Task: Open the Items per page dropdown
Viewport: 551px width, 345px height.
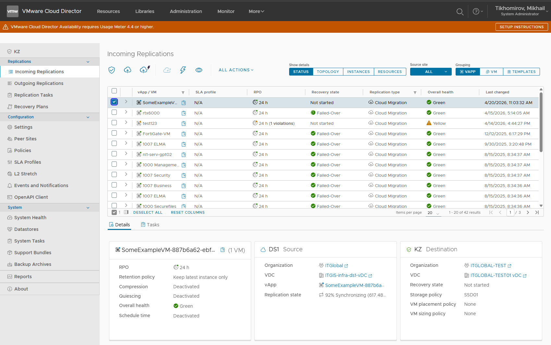Action: point(433,213)
